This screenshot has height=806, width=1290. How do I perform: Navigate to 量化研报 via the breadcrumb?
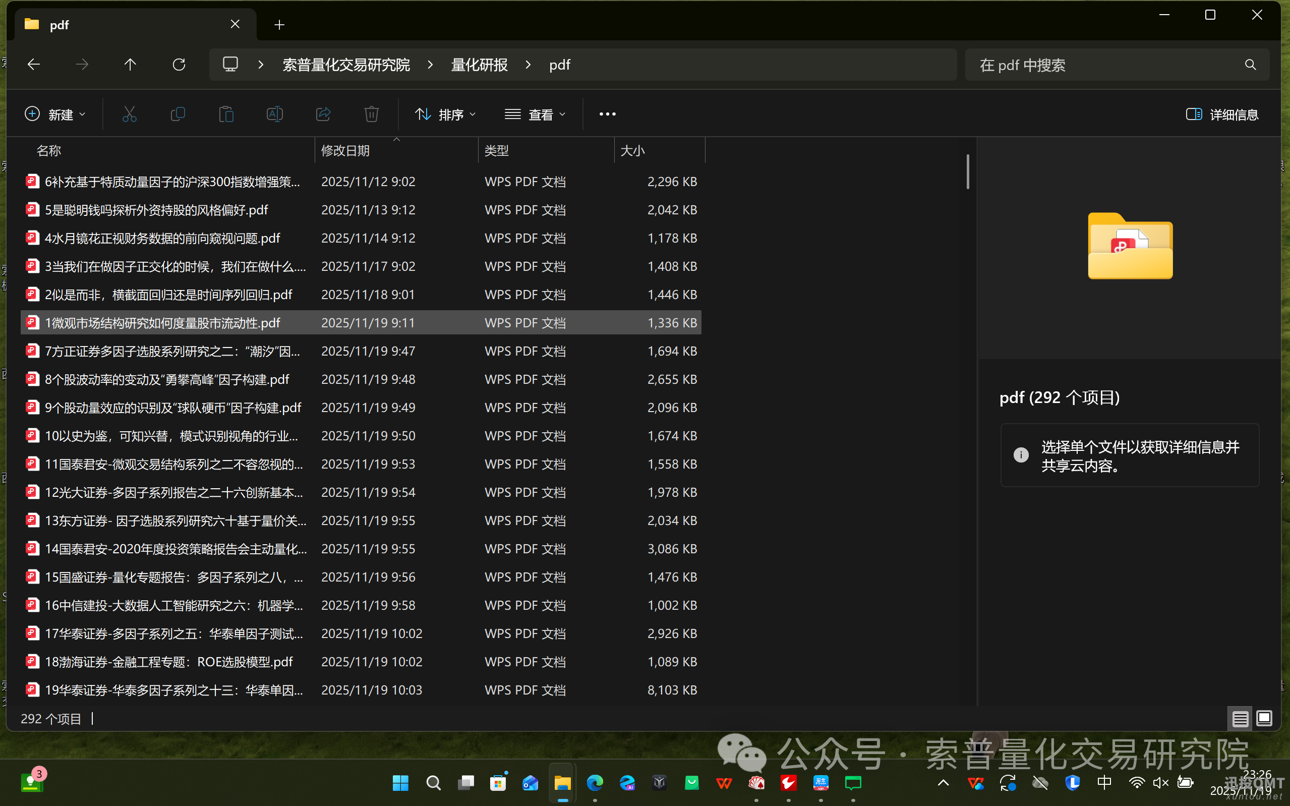pos(478,64)
